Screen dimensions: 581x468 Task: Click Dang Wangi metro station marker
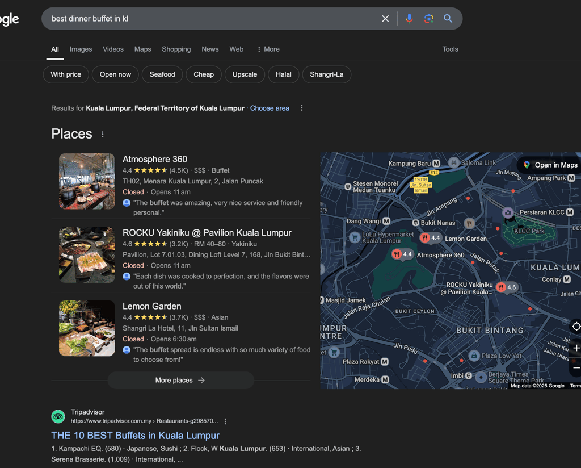point(386,221)
